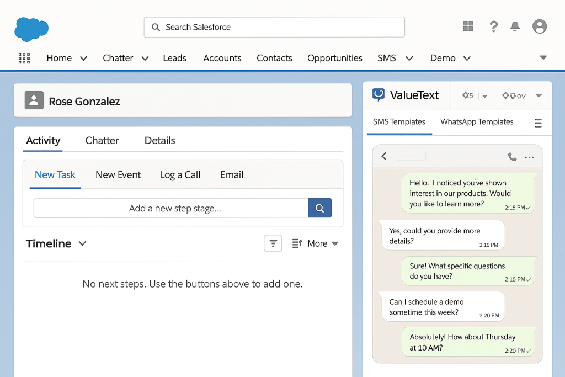Click the Timeline heading

tap(49, 243)
